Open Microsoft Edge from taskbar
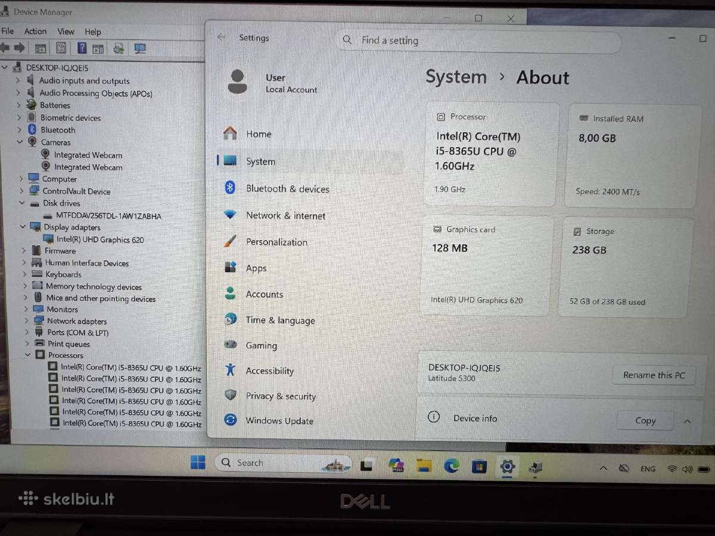Screen dimensions: 715x536 [x=452, y=466]
